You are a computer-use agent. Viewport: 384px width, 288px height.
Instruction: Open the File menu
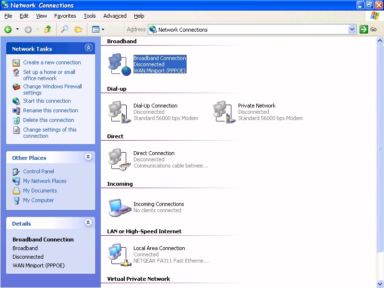pos(8,16)
